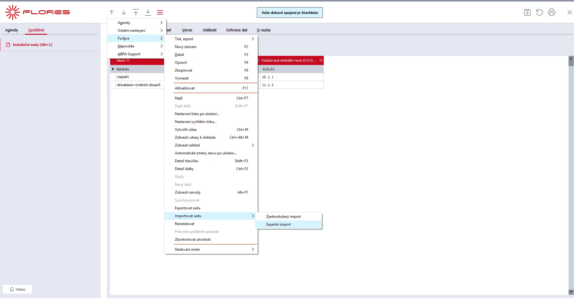Viewport: 574px width, 299px height.
Task: Jump to first record arrow icon
Action: 136,12
